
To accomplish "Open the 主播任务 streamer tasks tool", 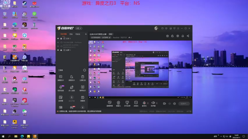I will coord(82,78).
